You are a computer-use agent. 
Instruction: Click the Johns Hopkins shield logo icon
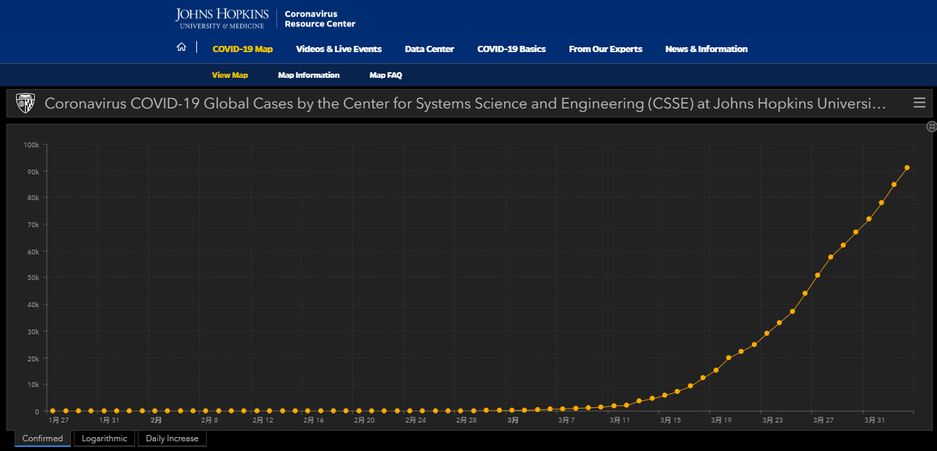tap(25, 104)
